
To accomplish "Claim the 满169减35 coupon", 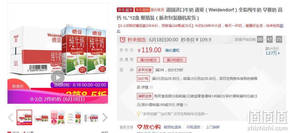I will pyautogui.click(x=148, y=60).
